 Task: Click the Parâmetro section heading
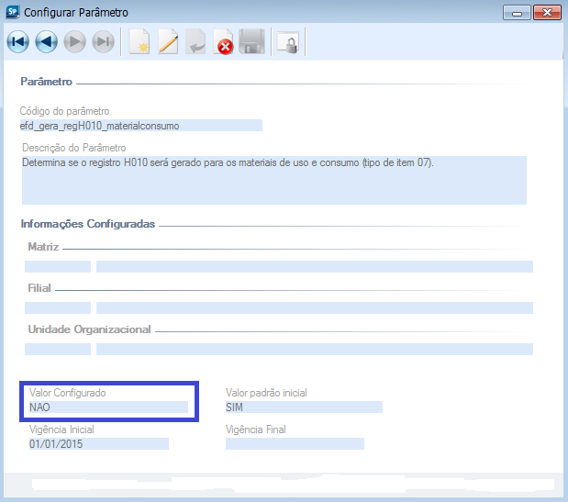click(x=47, y=82)
